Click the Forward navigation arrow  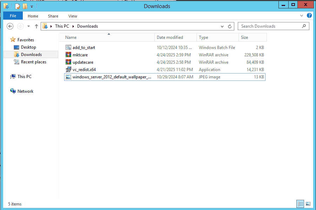20,26
